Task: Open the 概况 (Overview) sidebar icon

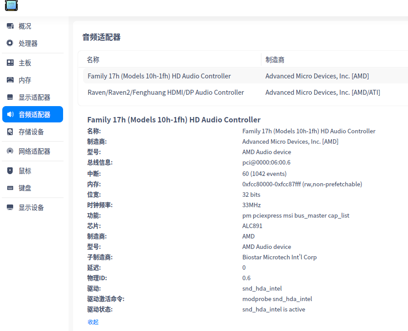Action: click(10, 26)
